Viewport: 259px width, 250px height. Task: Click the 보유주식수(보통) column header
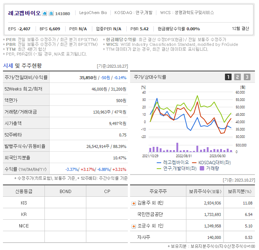click(x=205, y=191)
